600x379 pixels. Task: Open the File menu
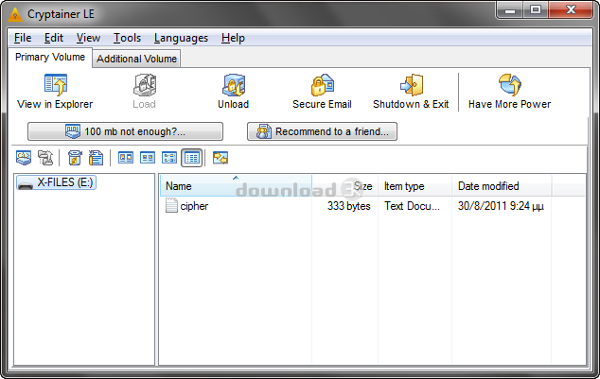point(23,38)
